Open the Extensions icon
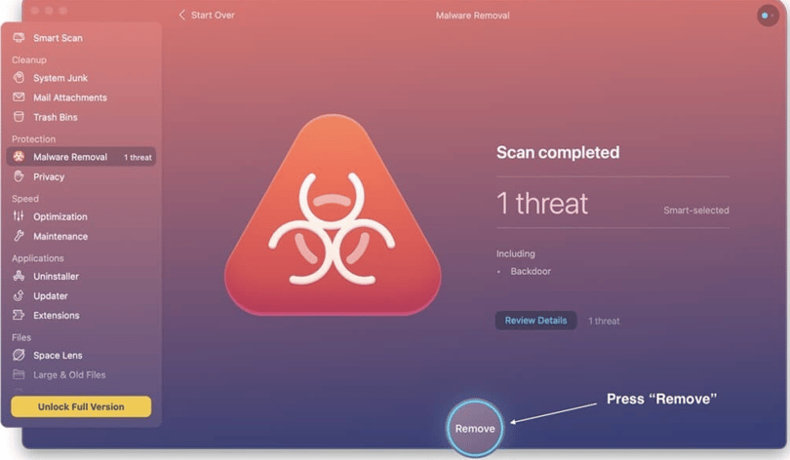This screenshot has width=790, height=460. [19, 315]
